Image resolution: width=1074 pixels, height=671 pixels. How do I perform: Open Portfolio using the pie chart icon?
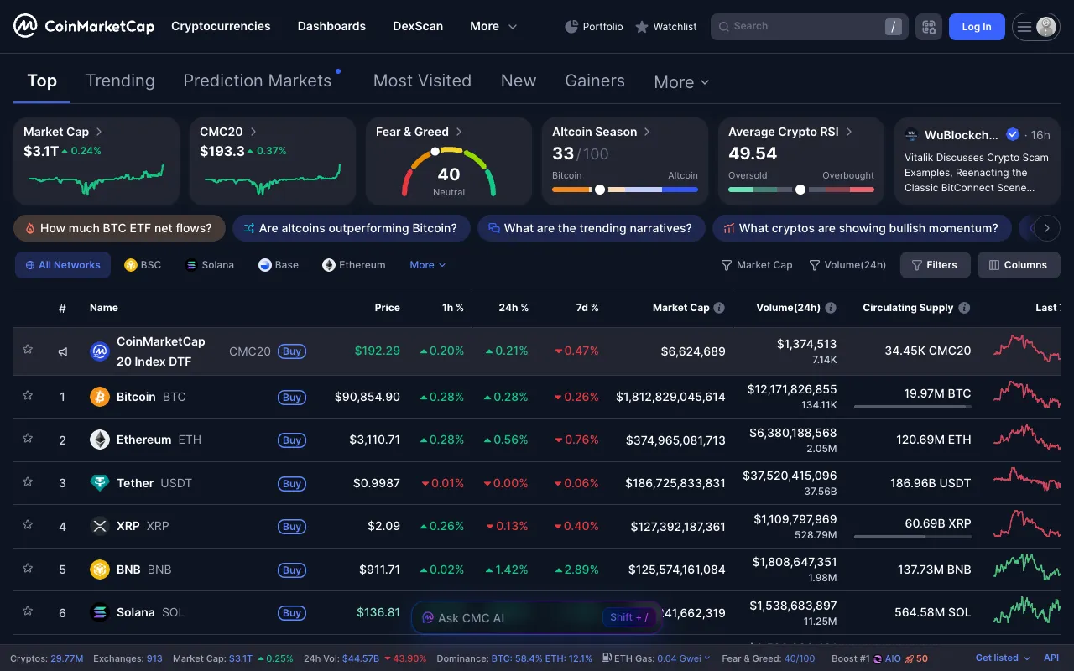(593, 26)
